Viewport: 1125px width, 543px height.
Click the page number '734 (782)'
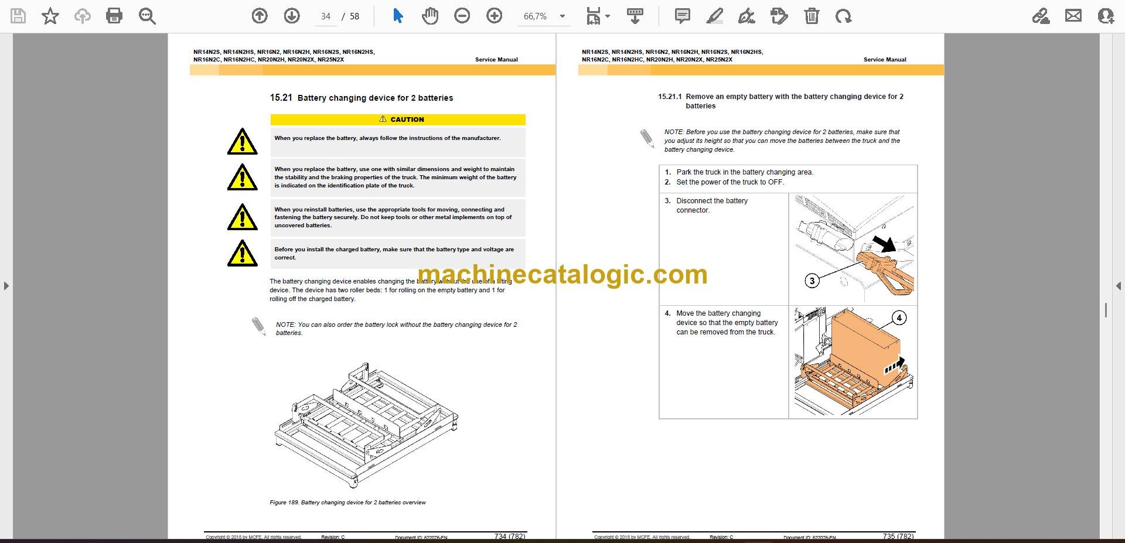(x=510, y=536)
